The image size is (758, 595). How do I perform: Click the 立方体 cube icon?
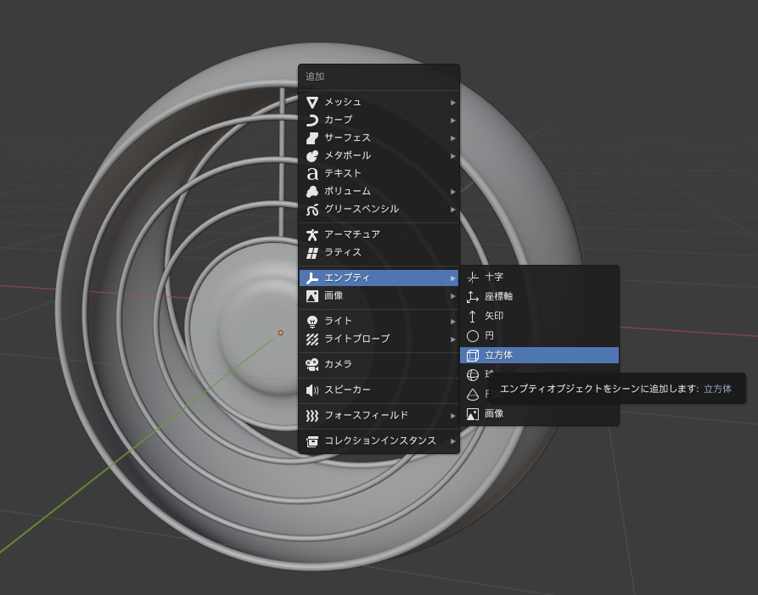(x=472, y=356)
